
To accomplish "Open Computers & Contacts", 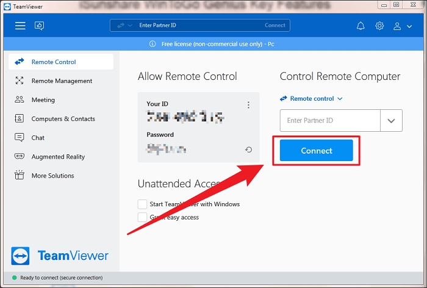I will [x=61, y=119].
